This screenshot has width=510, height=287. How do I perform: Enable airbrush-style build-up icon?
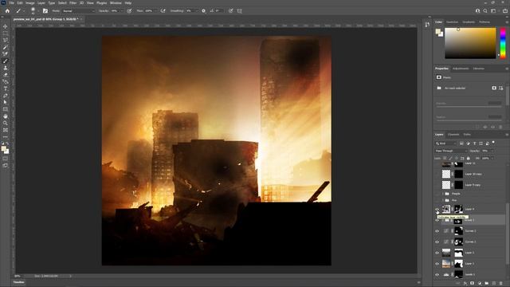click(x=163, y=10)
